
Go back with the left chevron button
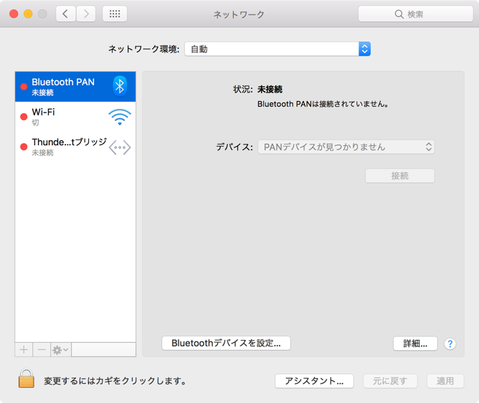[66, 14]
